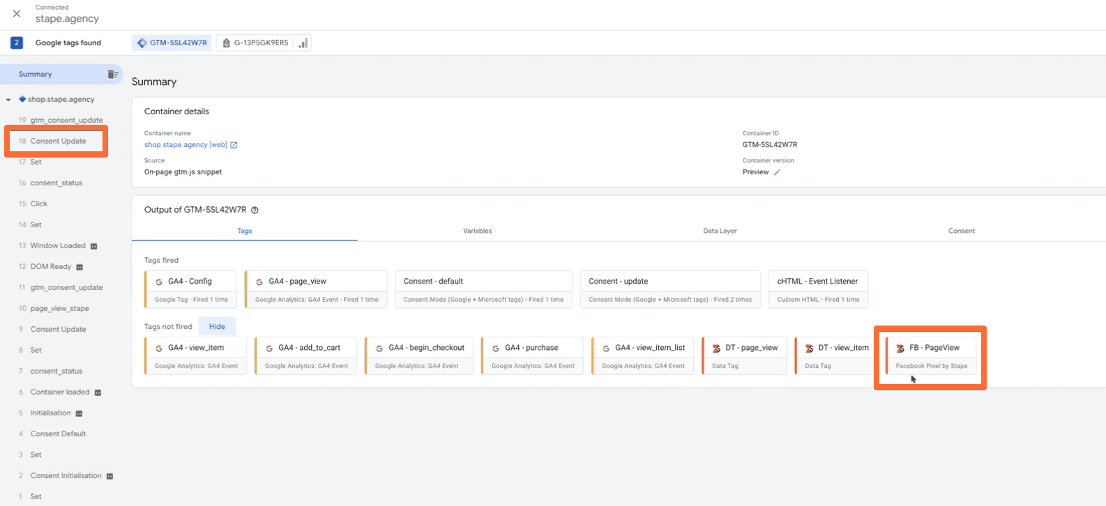Select the G-13P5GK9ER5 Google tag chip

pyautogui.click(x=255, y=43)
